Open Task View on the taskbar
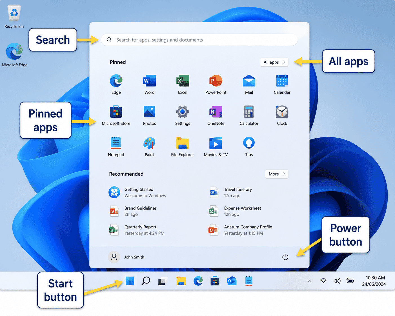The width and height of the screenshot is (395, 316). [163, 281]
